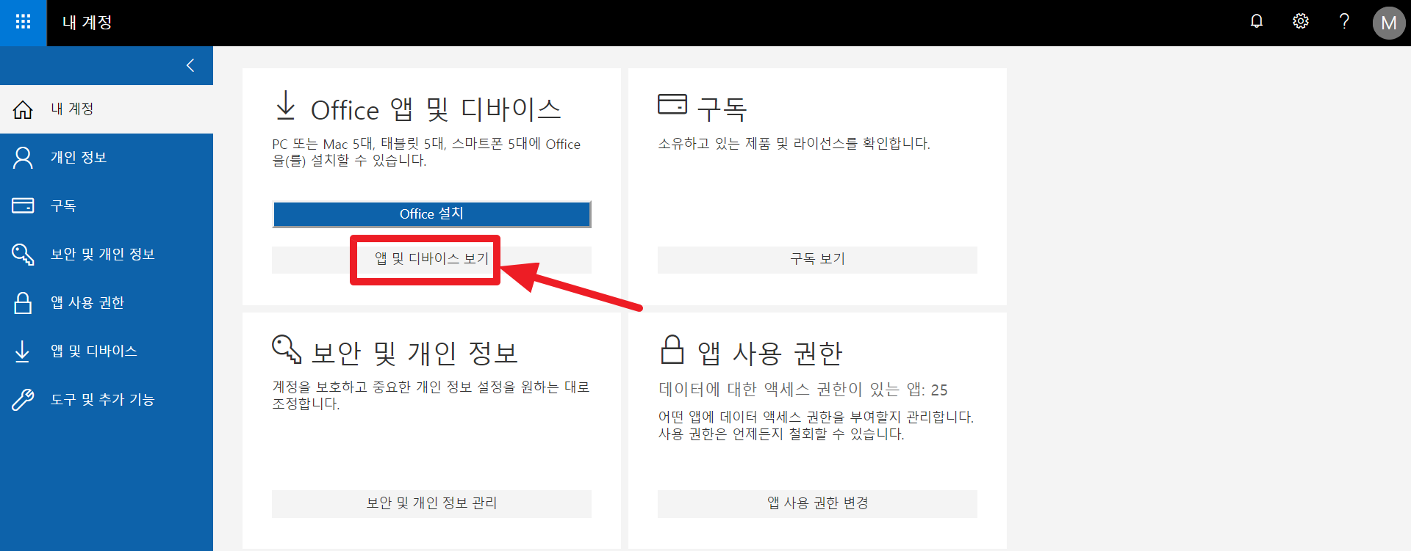Open the app launcher waffle icon

tap(23, 22)
